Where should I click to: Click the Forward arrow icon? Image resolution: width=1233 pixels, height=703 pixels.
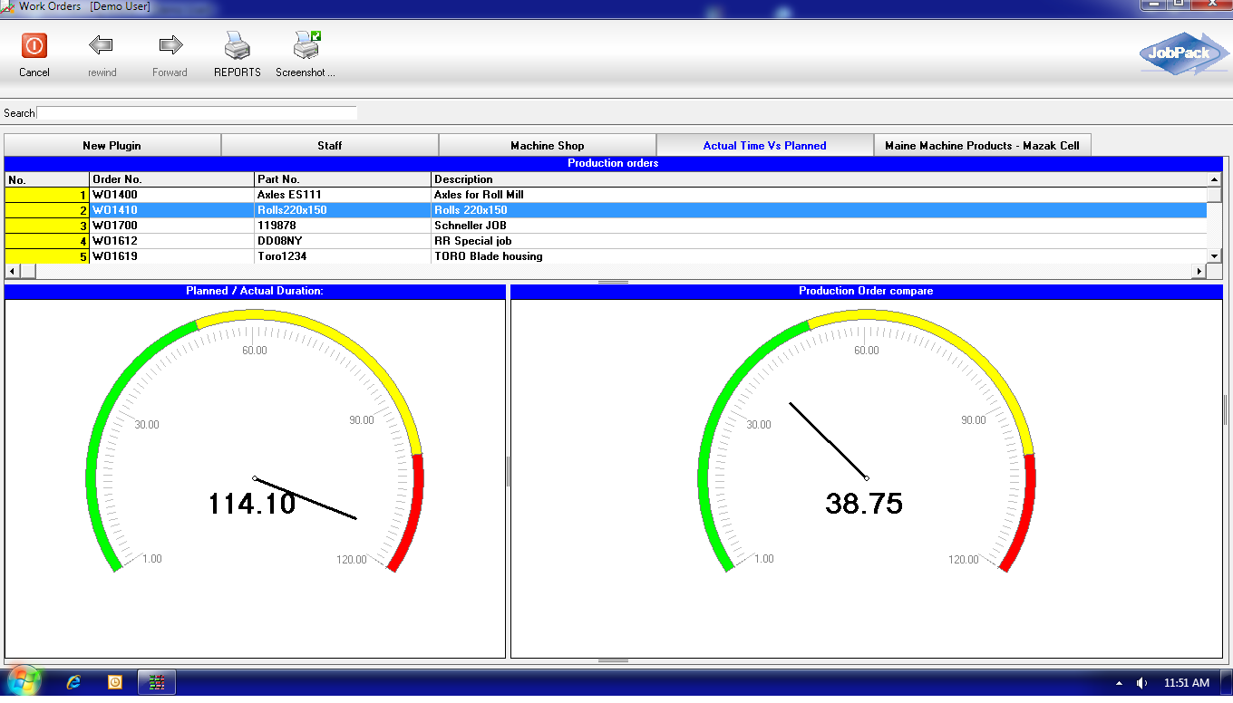coord(170,45)
